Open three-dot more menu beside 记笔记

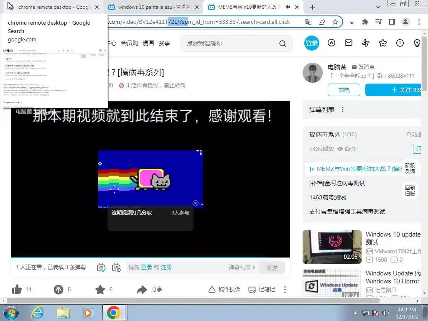tap(285, 289)
